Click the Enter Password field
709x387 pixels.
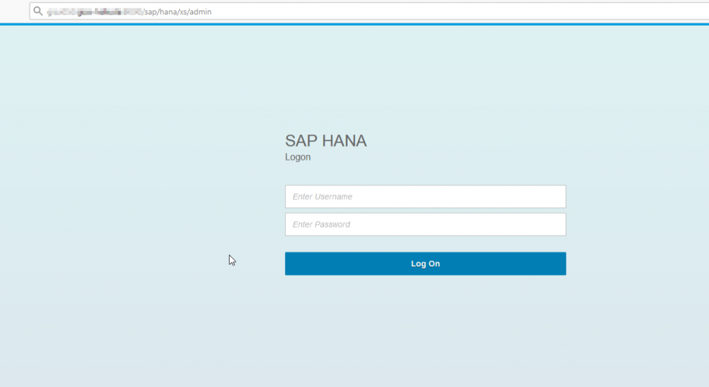(426, 224)
